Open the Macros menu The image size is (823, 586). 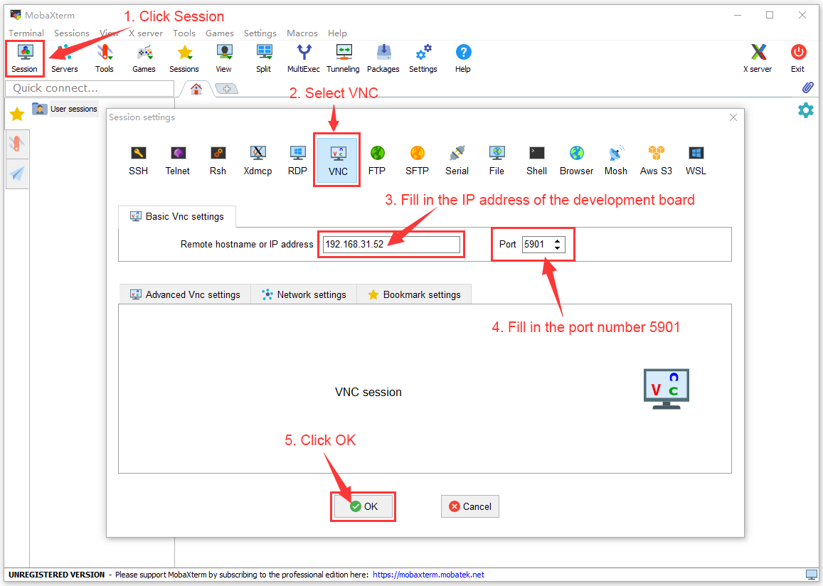[302, 33]
